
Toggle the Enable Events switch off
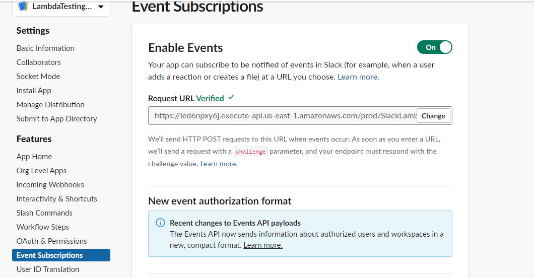(434, 47)
